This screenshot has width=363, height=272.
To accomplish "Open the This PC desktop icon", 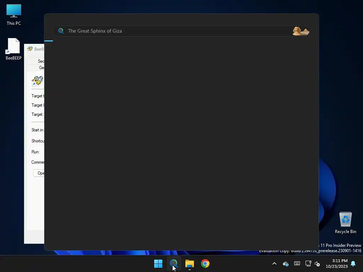I will pyautogui.click(x=14, y=15).
